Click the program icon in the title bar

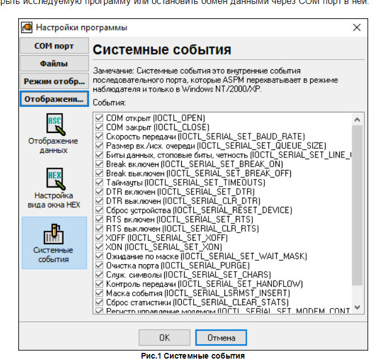click(26, 27)
